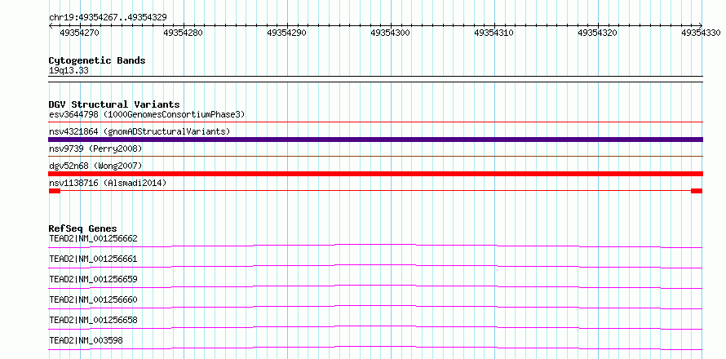The image size is (726, 359).
Task: Click ruler position 49354320
Action: click(x=598, y=33)
